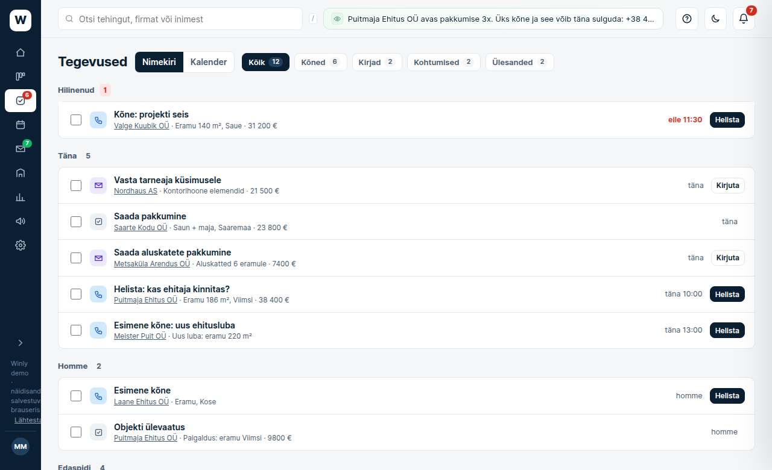Open the calendar icon in sidebar

point(21,125)
